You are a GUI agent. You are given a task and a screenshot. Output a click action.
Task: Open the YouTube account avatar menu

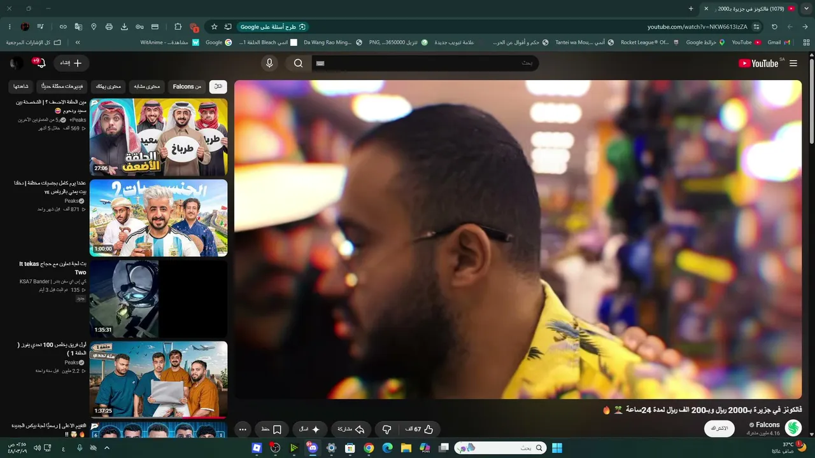coord(17,63)
